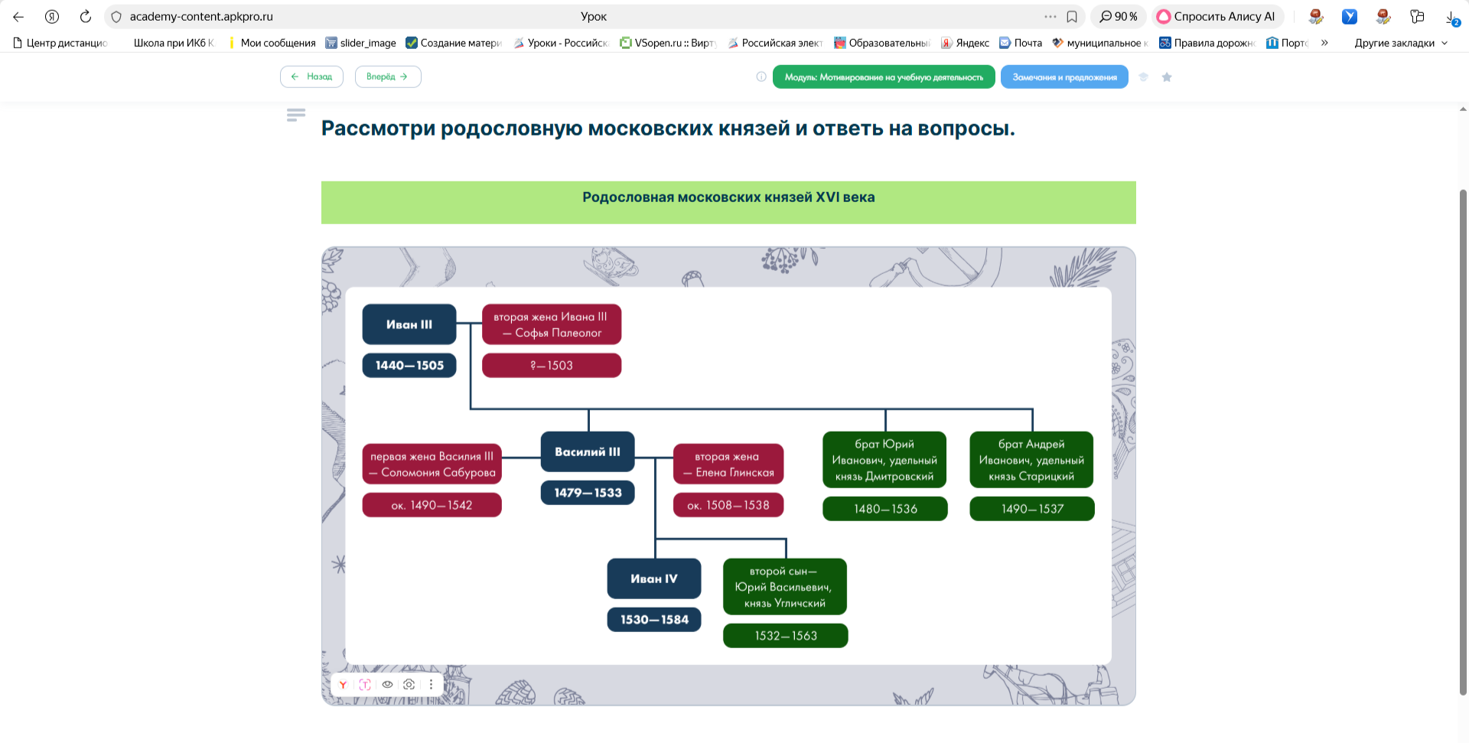The width and height of the screenshot is (1469, 743).
Task: Open the Почта bookmark
Action: click(1021, 44)
